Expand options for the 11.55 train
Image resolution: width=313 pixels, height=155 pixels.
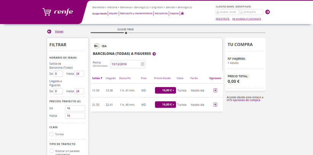(x=215, y=90)
